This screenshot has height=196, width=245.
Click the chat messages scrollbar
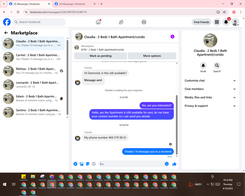pyautogui.click(x=176, y=124)
